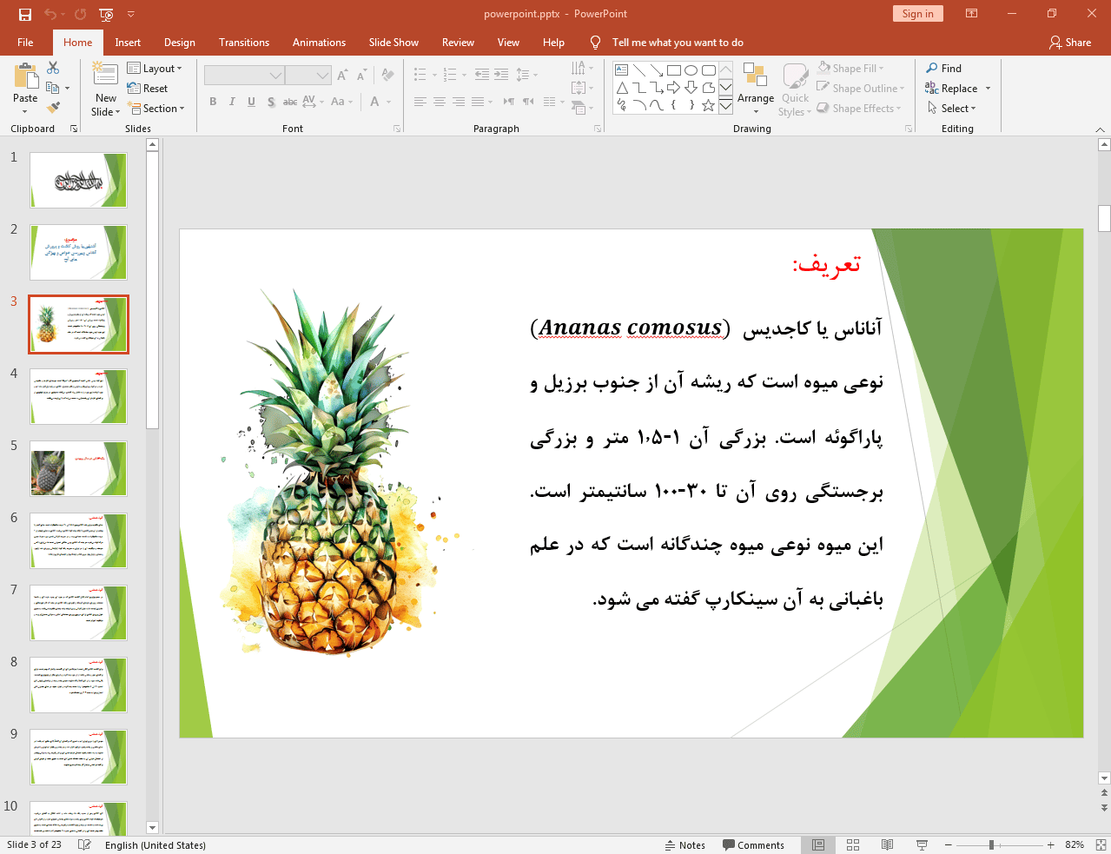Screen dimensions: 1111x854
Task: Expand the Layout dropdown
Action: pyautogui.click(x=155, y=69)
